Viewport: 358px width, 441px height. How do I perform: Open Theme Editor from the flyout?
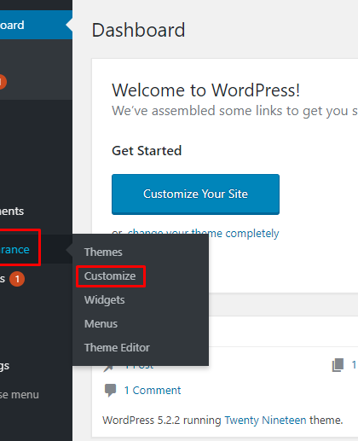click(x=117, y=347)
